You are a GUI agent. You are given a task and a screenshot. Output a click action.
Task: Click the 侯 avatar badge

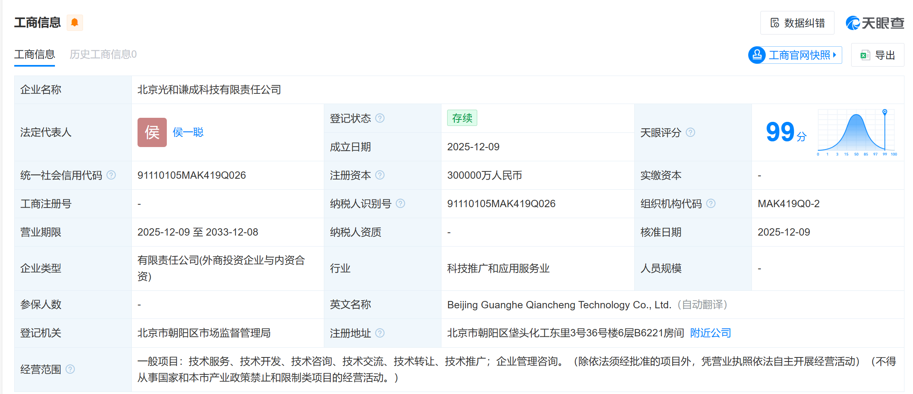click(152, 132)
